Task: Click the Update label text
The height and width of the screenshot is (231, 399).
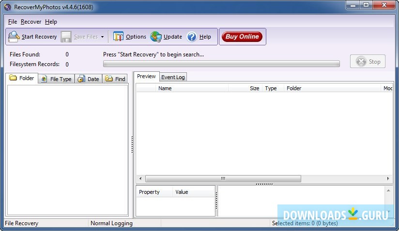Action: pos(173,37)
